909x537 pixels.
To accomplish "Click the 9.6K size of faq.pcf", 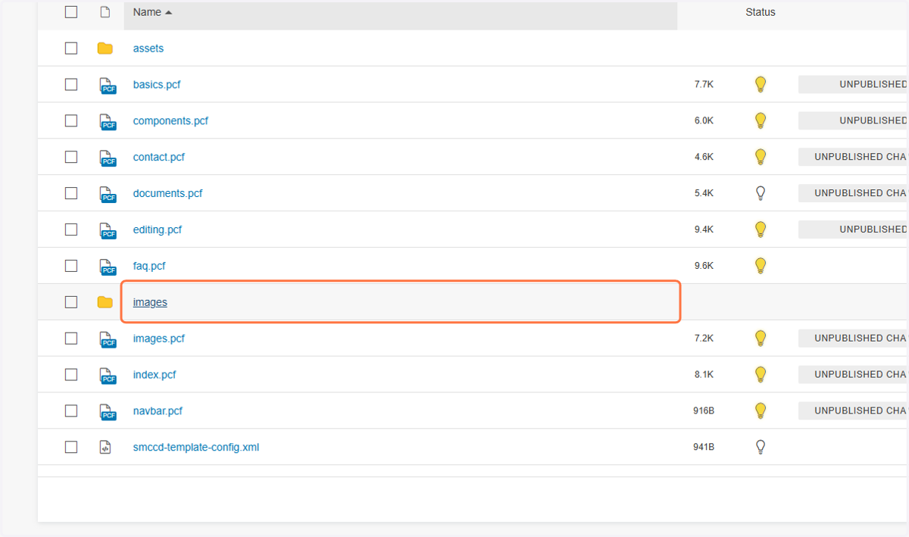I will 704,266.
